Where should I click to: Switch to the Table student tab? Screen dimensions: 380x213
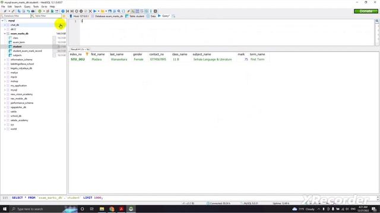pos(135,16)
